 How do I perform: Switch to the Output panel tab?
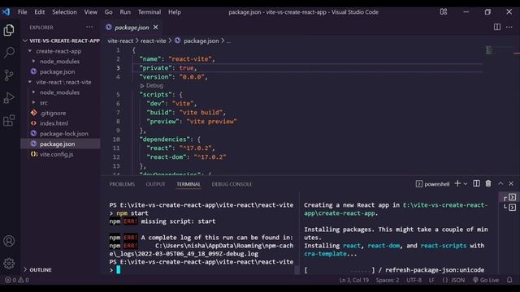point(155,184)
